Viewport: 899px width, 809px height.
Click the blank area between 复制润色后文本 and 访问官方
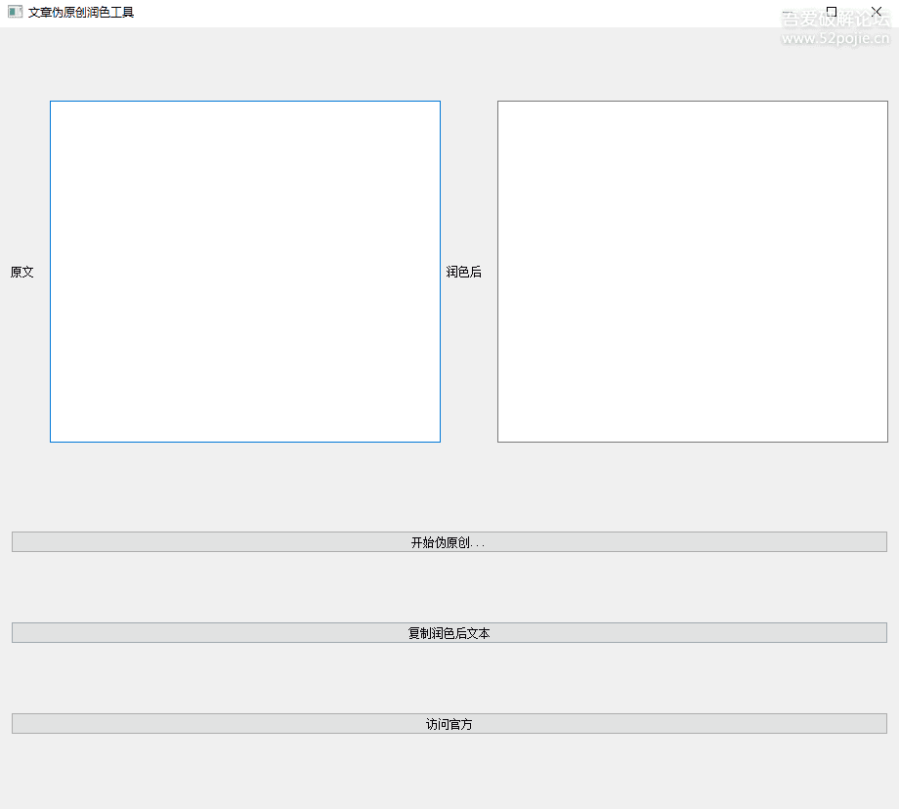[x=449, y=678]
